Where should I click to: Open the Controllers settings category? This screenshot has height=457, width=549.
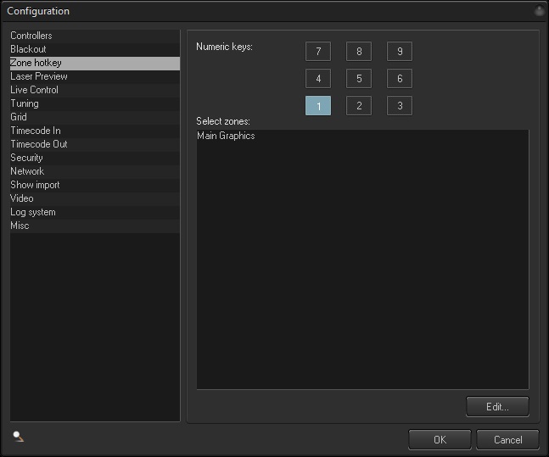(x=31, y=36)
